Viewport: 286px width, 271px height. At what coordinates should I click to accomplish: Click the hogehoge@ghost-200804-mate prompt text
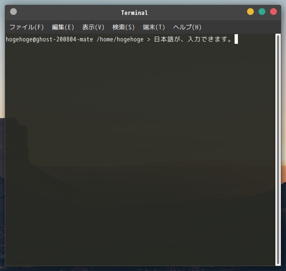(x=49, y=39)
